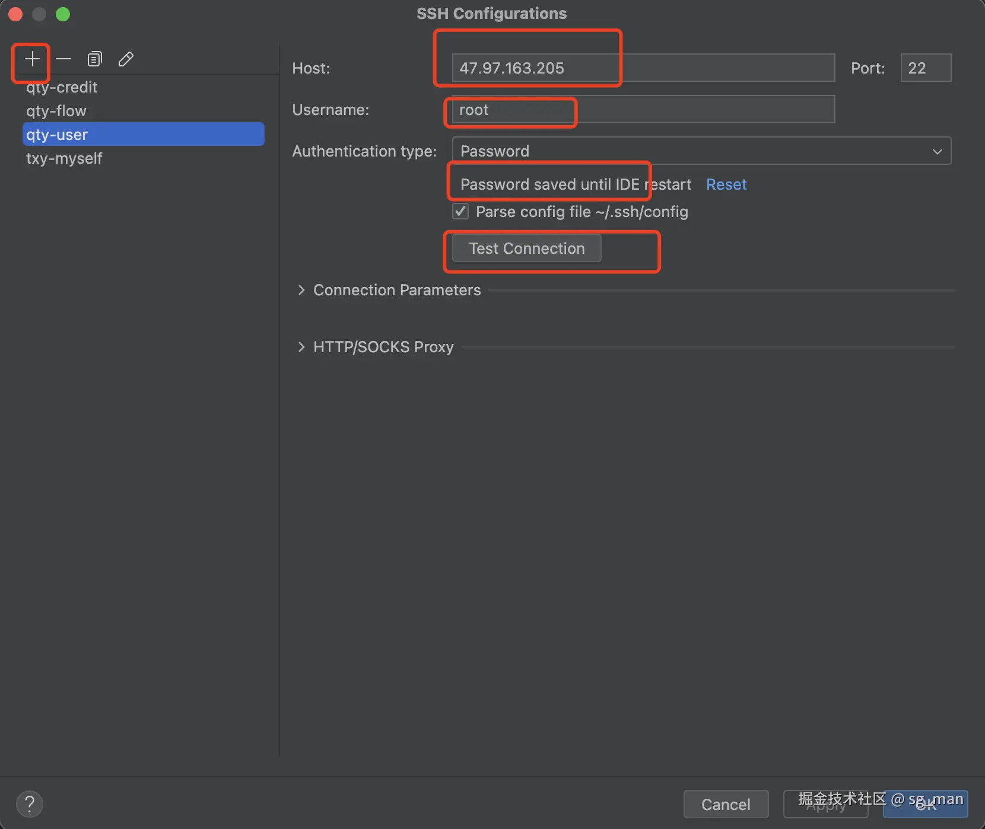The width and height of the screenshot is (985, 829).
Task: Remove the selected SSH configuration
Action: (x=63, y=59)
